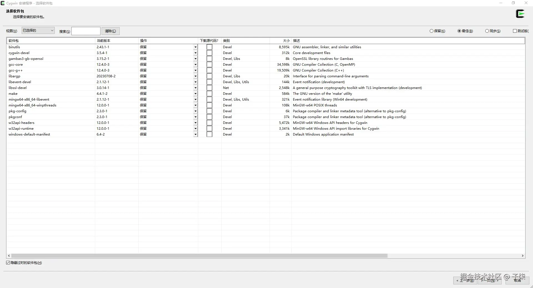Open action dropdown for pkgconf row

(x=195, y=117)
